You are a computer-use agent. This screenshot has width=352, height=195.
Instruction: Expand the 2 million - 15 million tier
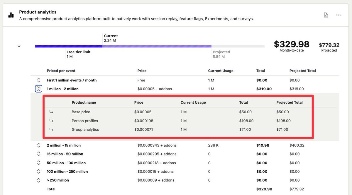pos(38,145)
